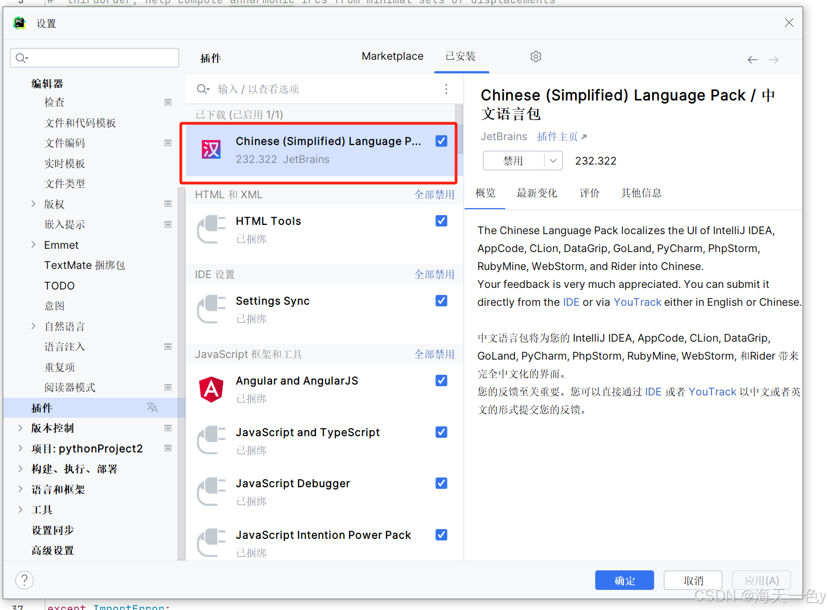
Task: Click the YouTrack link in English description
Action: [x=637, y=302]
